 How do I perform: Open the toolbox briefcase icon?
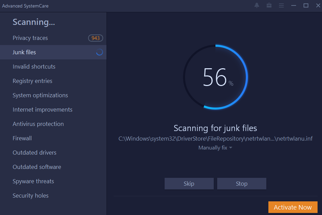269,5
